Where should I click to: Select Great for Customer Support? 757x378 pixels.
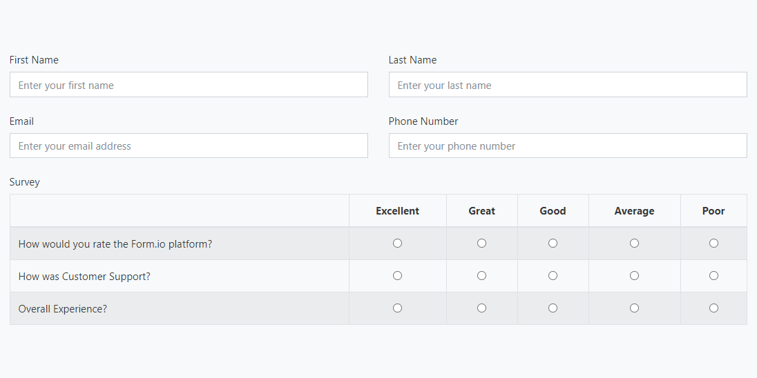click(481, 276)
